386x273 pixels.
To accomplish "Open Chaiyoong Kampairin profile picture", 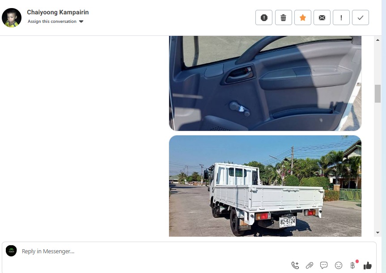I will (12, 17).
